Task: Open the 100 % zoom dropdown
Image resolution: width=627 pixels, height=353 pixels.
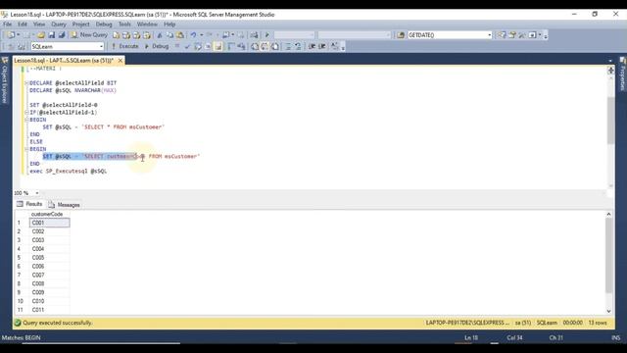Action: (x=37, y=193)
